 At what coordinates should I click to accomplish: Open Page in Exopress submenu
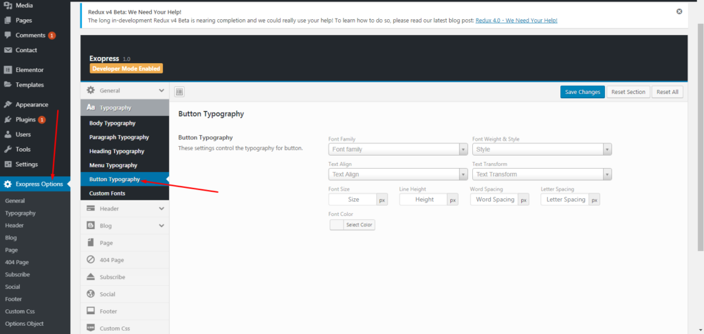point(11,250)
